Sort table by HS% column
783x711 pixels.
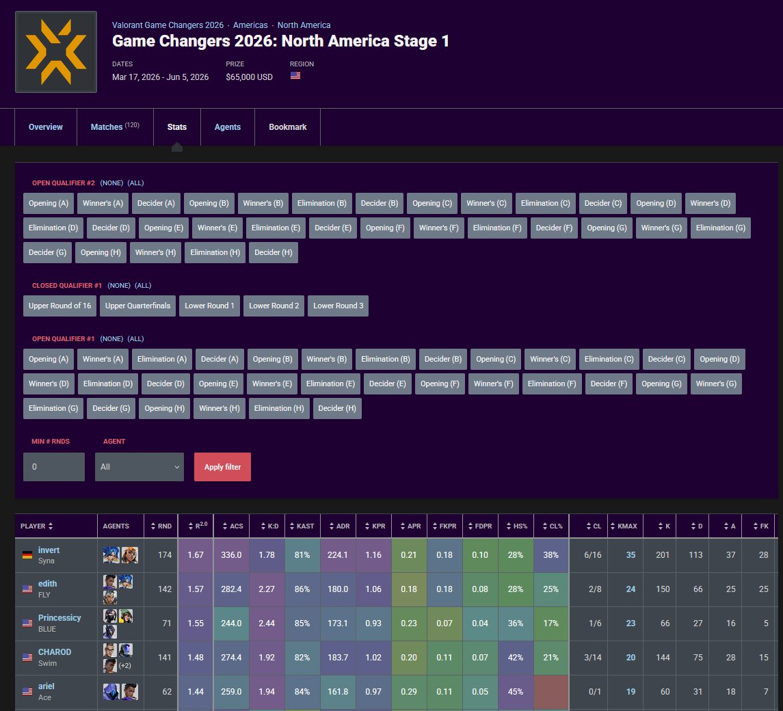pyautogui.click(x=516, y=526)
